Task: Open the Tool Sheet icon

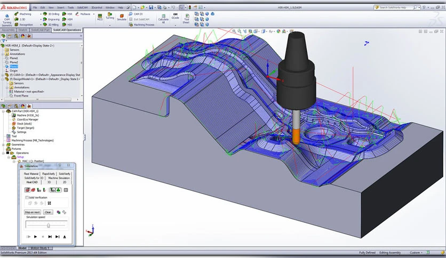Action: click(186, 17)
